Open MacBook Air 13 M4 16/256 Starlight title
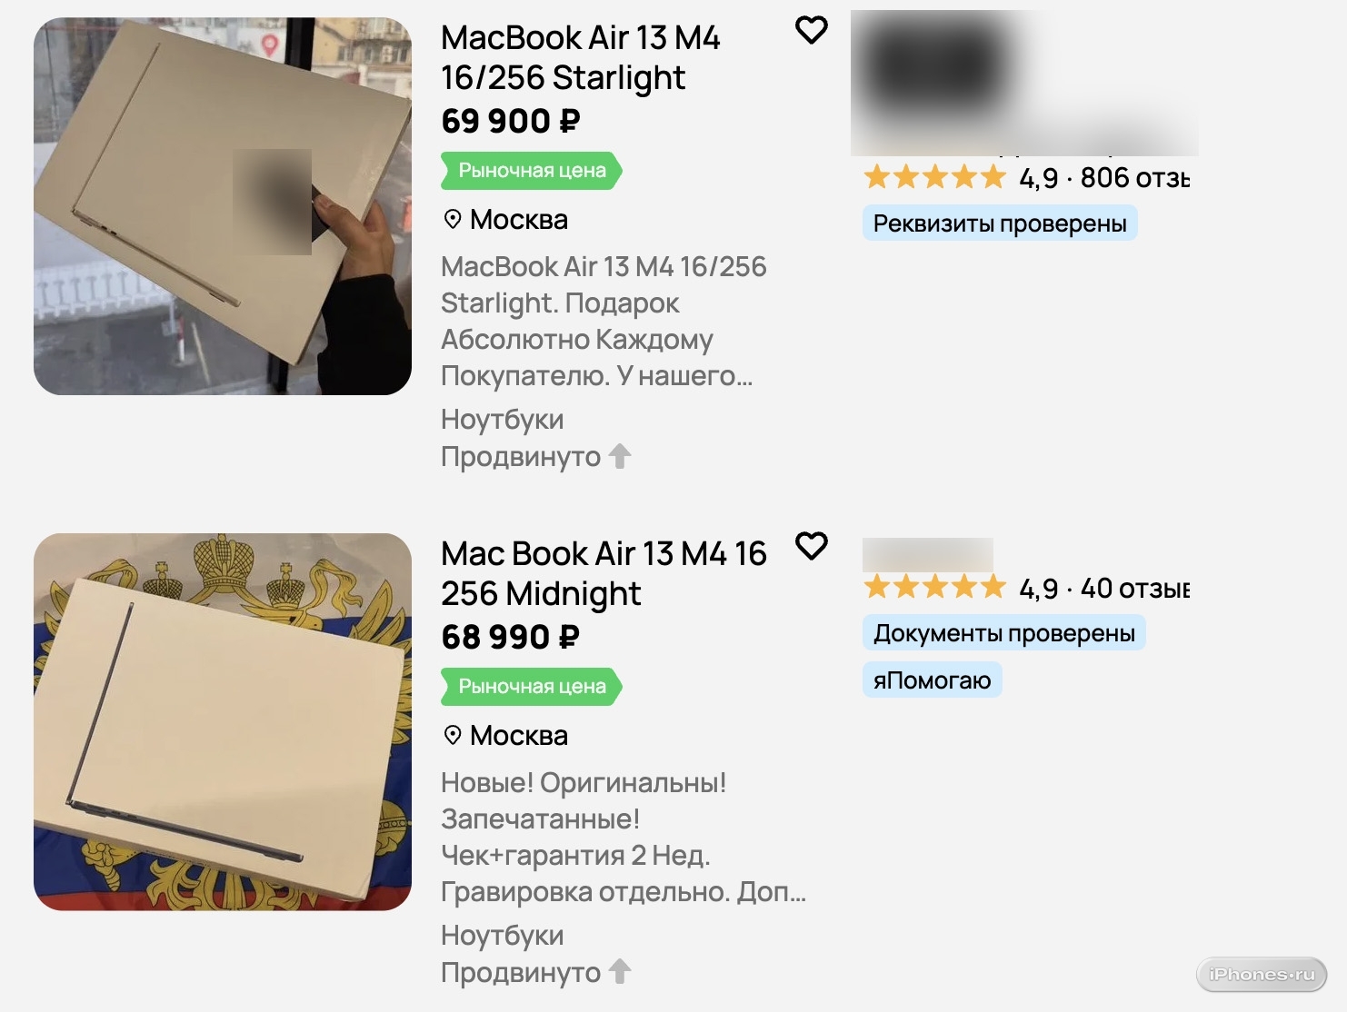The image size is (1347, 1012). 581,57
